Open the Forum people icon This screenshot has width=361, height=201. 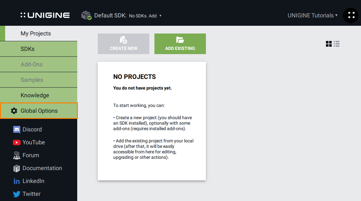17,155
